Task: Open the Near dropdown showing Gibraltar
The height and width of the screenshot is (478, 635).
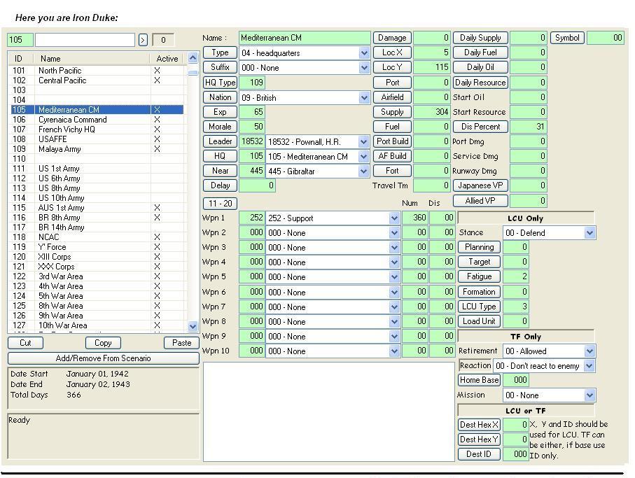Action: [x=363, y=171]
